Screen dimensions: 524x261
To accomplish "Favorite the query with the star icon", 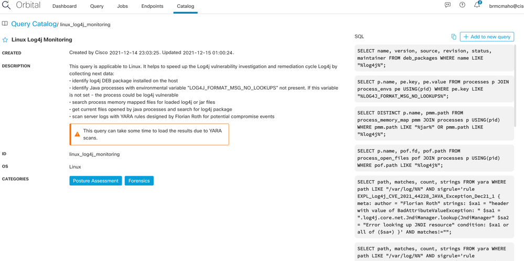I will [5, 40].
